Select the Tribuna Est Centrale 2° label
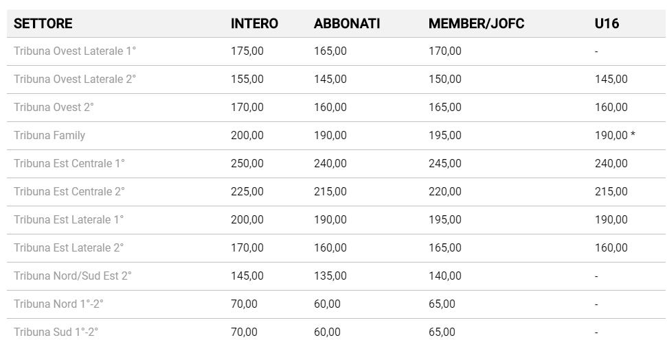The width and height of the screenshot is (667, 340). coord(69,192)
